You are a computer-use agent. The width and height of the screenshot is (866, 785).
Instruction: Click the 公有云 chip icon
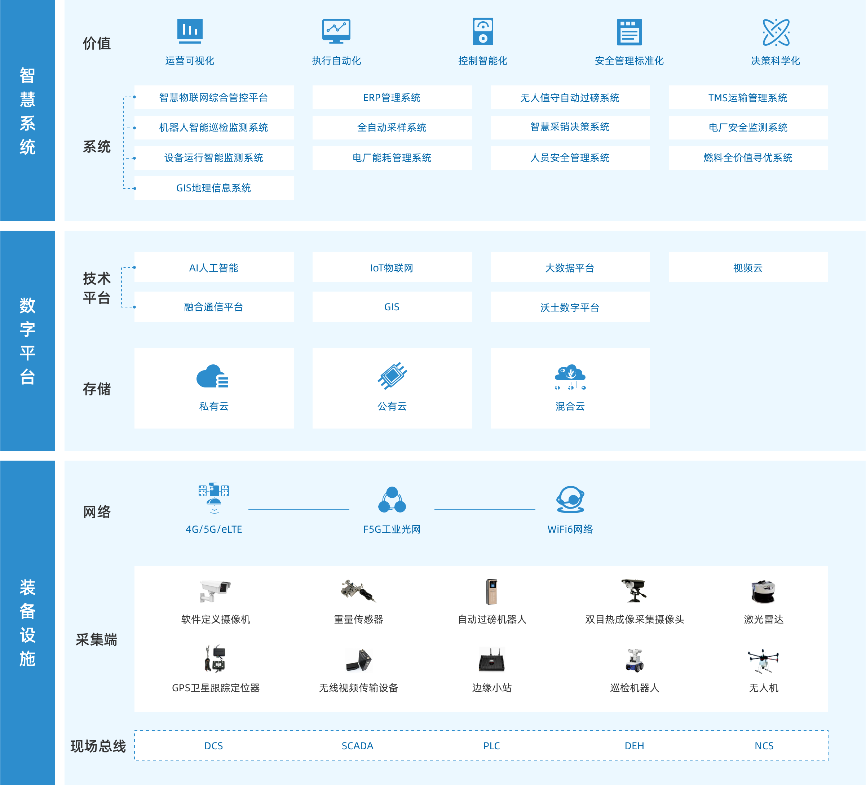point(392,376)
